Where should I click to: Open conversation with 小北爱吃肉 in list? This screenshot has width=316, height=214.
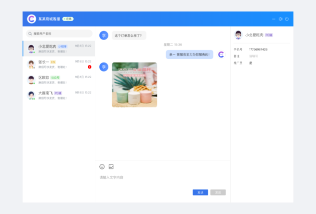(59, 48)
